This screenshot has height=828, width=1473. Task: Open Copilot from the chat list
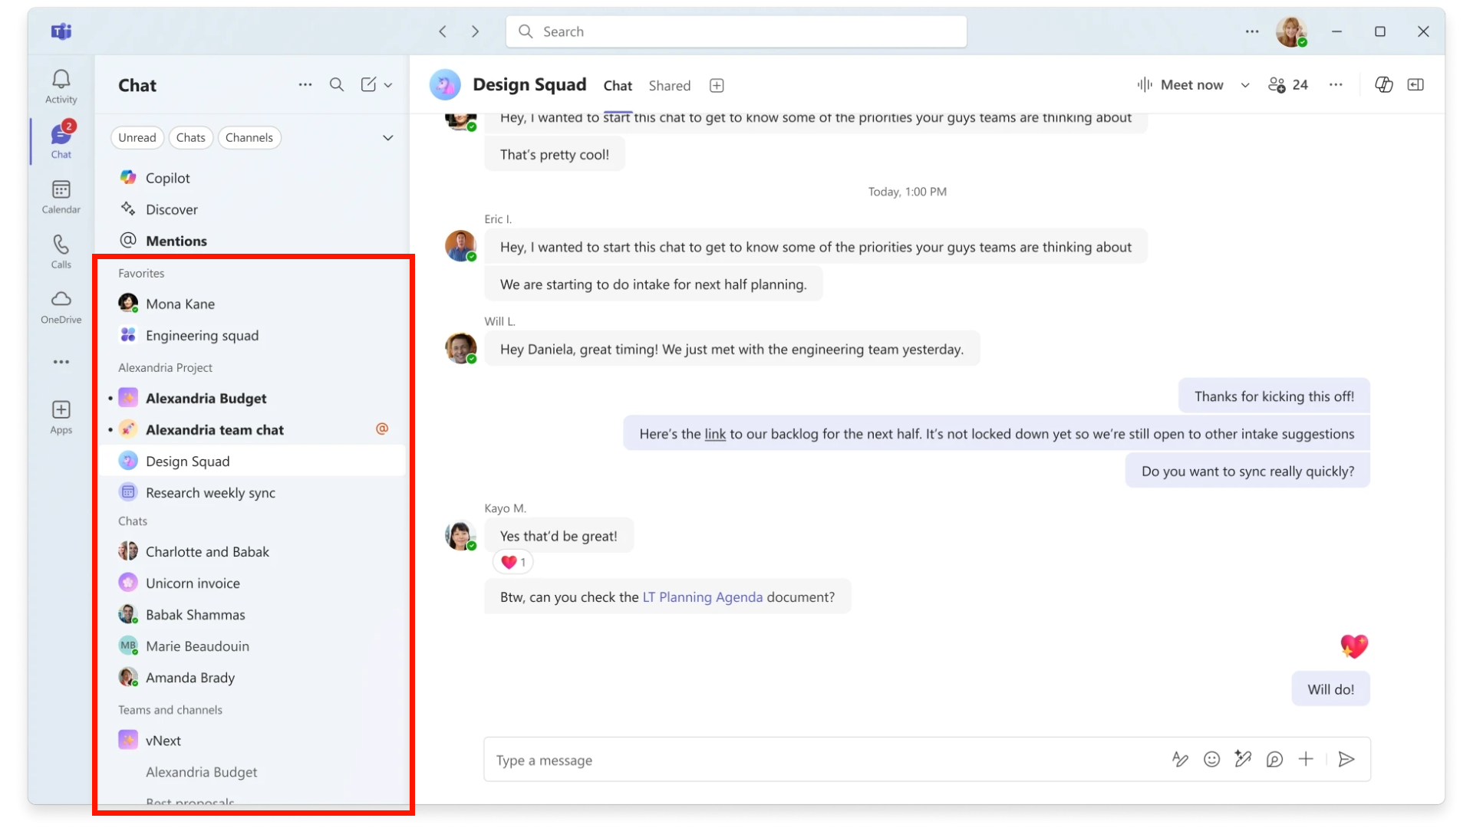pyautogui.click(x=167, y=177)
